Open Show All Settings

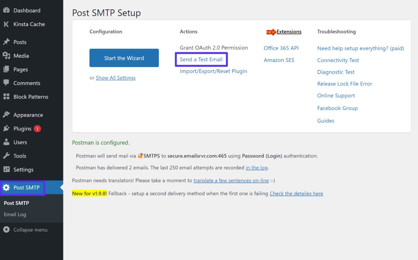115,77
